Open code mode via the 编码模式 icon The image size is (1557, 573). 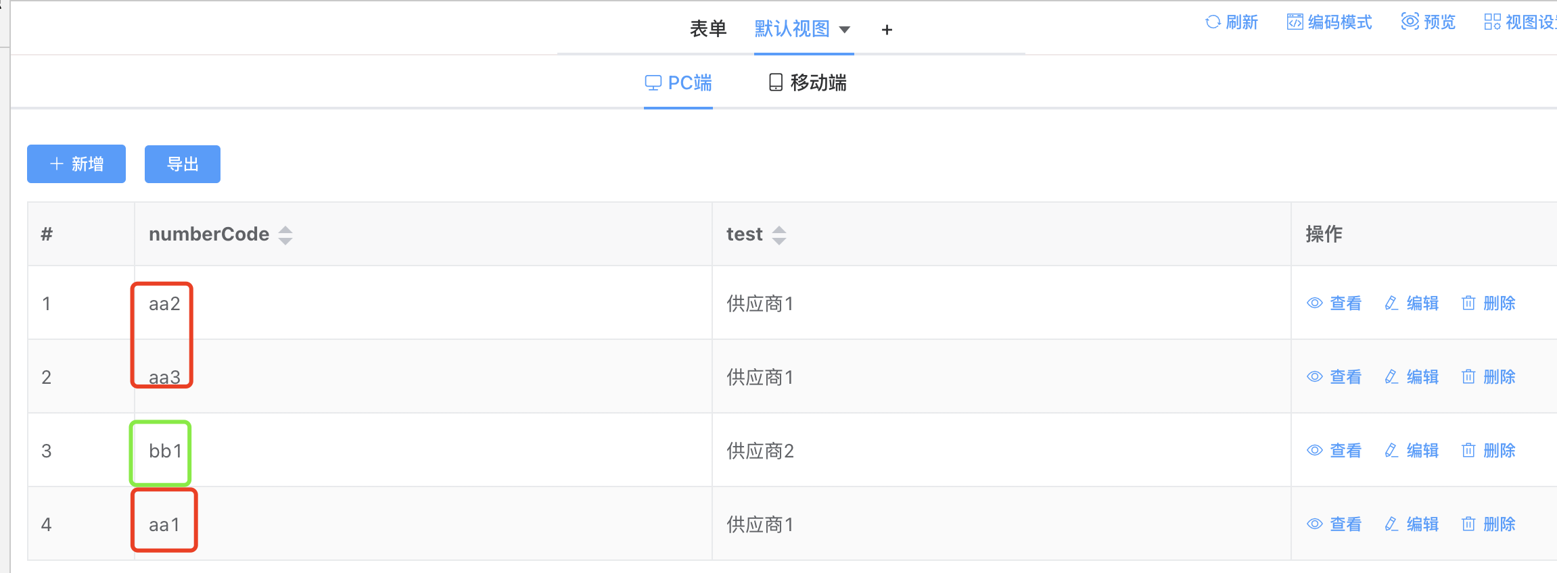1295,22
